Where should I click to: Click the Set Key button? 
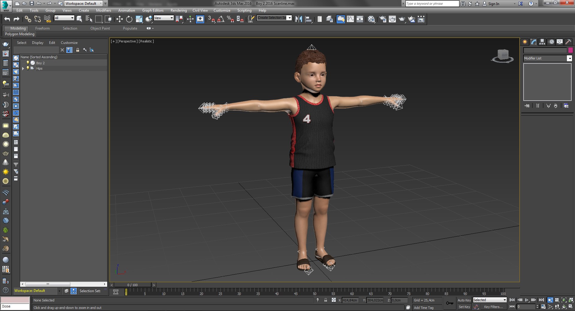coord(464,307)
